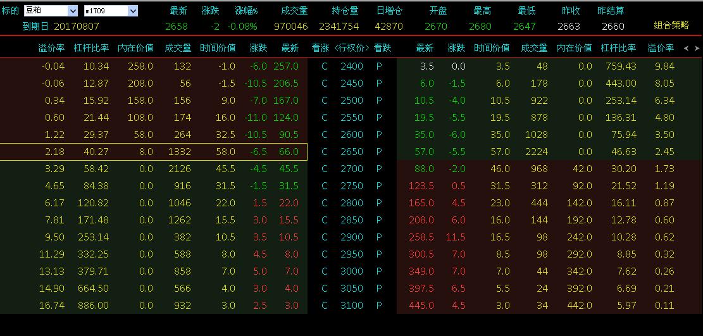Open the m1709 contract dropdown
703x336 pixels.
(x=133, y=11)
